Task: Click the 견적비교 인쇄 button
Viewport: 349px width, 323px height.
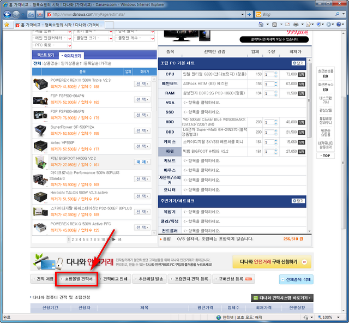Action: pos(115,279)
